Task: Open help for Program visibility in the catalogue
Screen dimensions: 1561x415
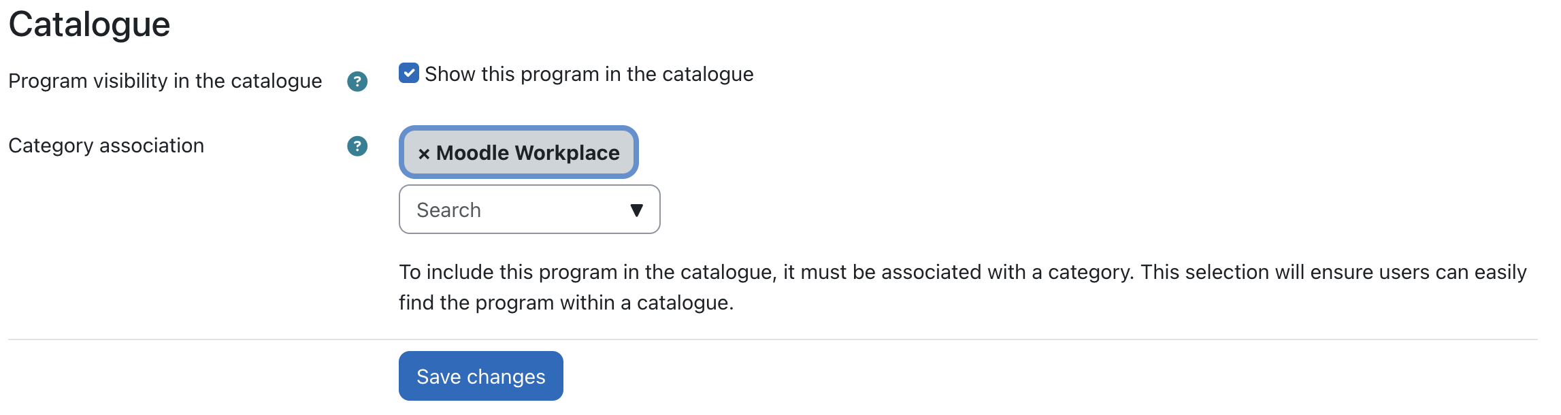Action: click(357, 82)
